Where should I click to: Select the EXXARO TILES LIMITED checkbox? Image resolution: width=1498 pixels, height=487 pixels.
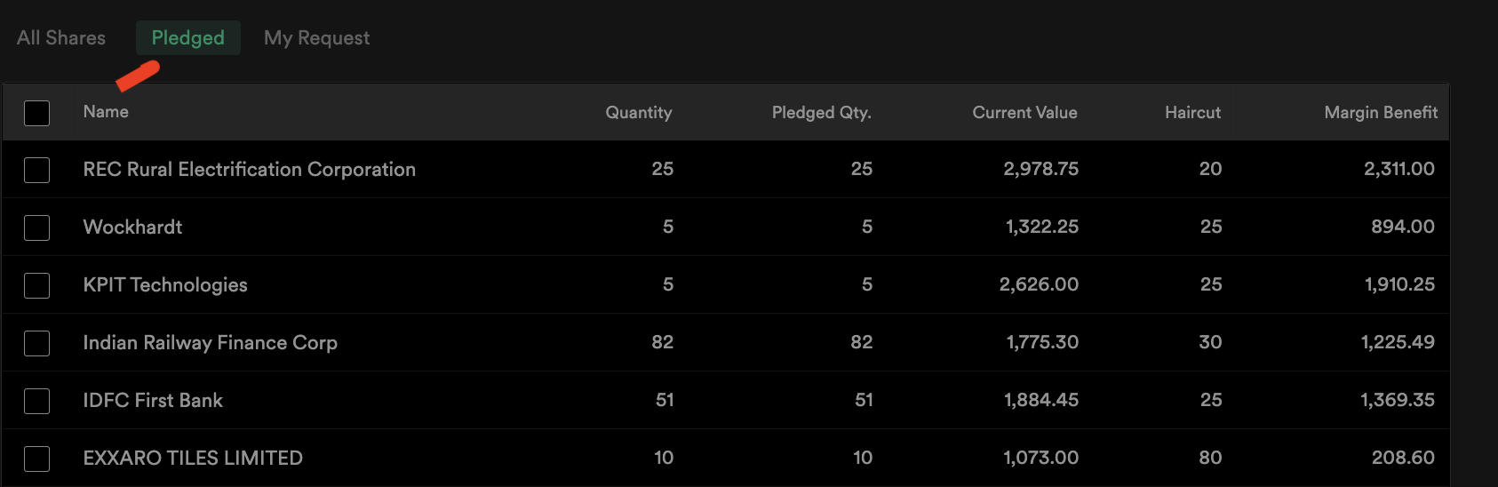pos(36,459)
